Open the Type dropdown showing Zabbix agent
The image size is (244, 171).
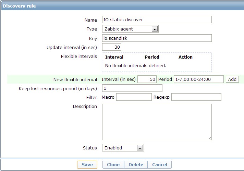(x=130, y=29)
